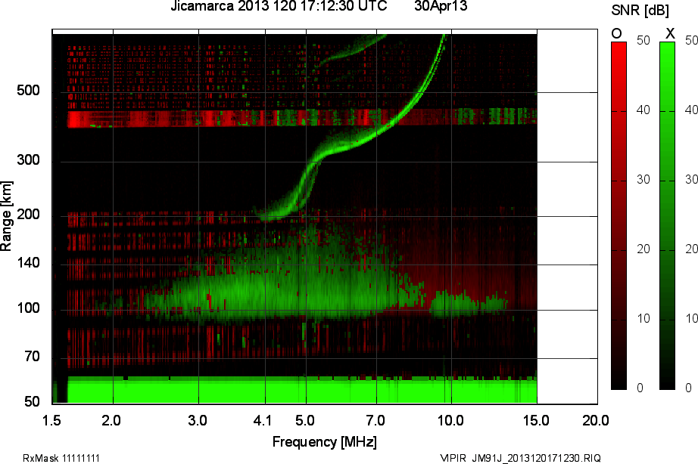Click the '20.0' frequency tick label

[596, 420]
